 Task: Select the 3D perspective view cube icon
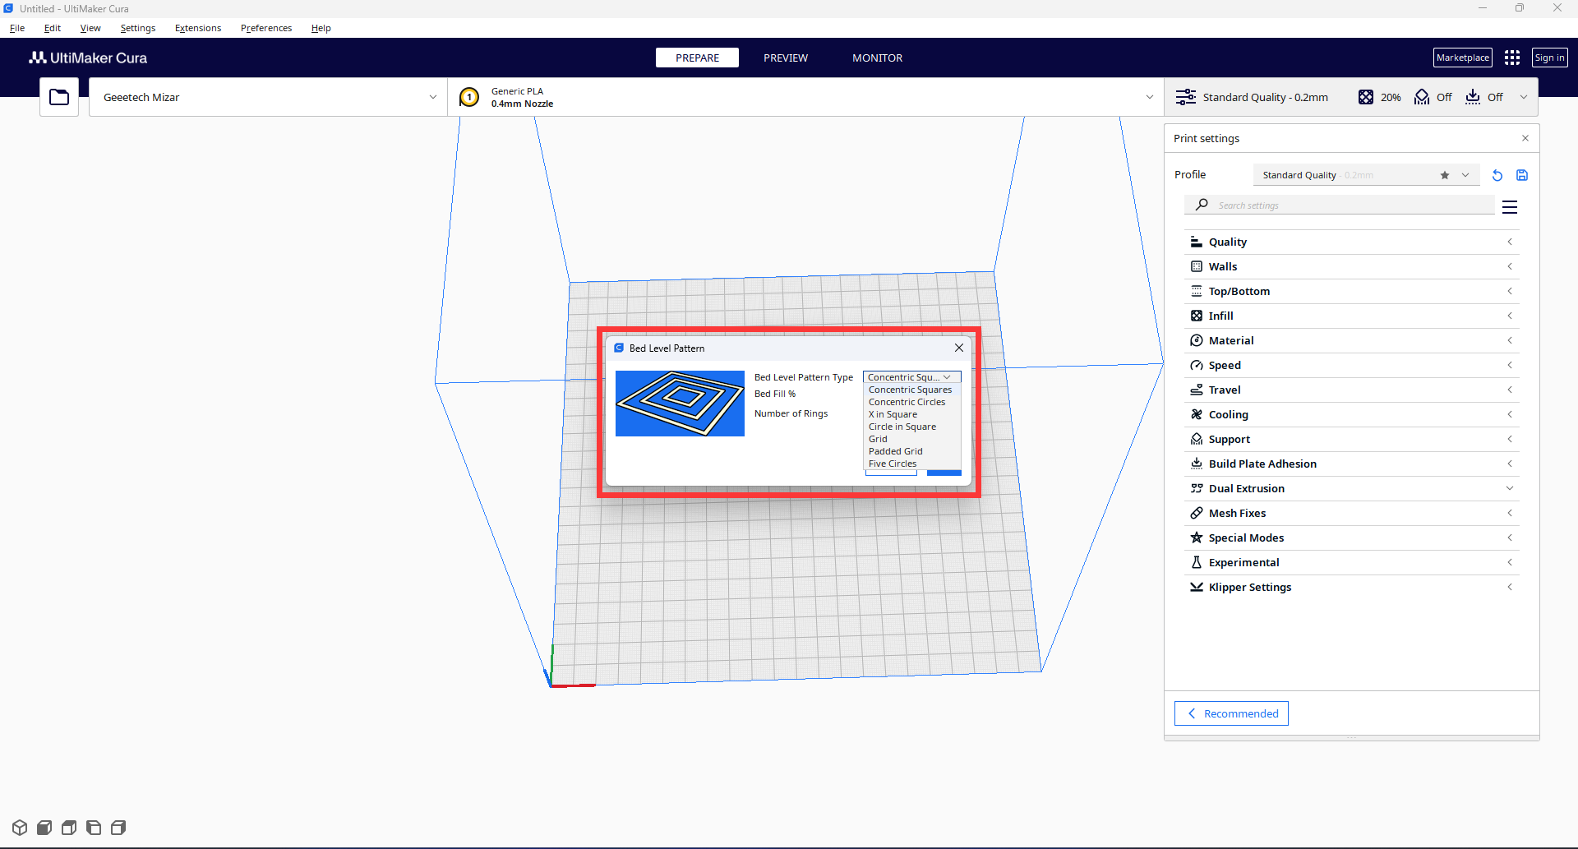click(x=20, y=828)
